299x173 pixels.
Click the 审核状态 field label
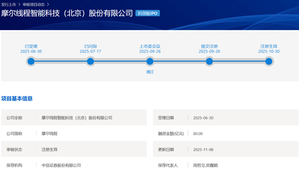14,150
